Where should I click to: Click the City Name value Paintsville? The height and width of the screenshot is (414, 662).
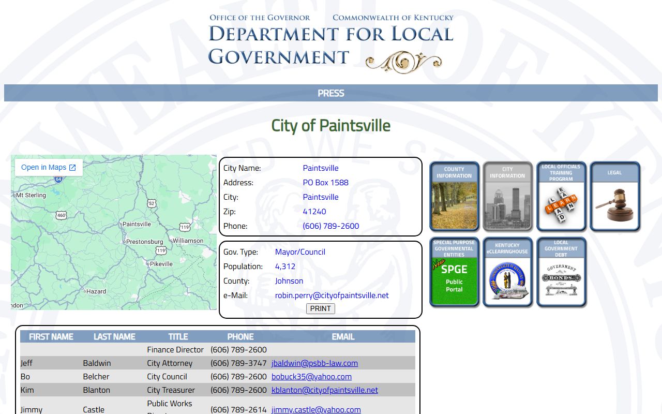coord(321,168)
